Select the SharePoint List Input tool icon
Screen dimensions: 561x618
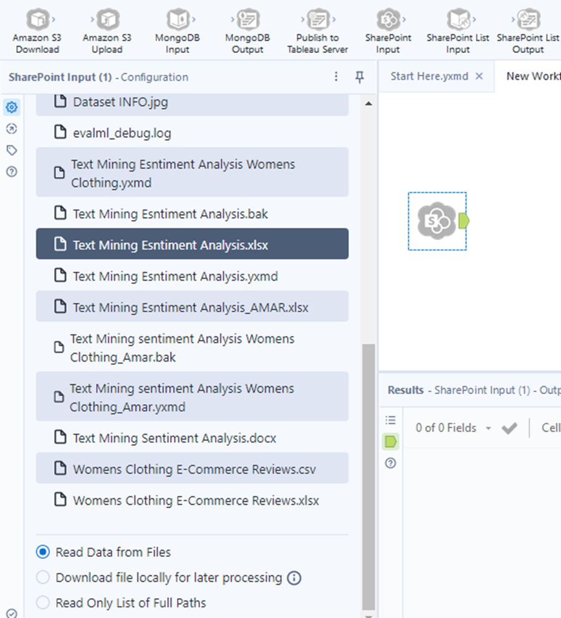click(x=458, y=20)
